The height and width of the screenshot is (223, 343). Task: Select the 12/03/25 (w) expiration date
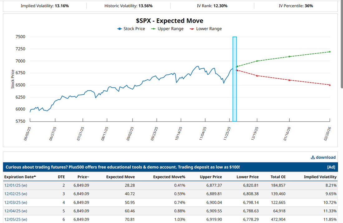pos(16,202)
